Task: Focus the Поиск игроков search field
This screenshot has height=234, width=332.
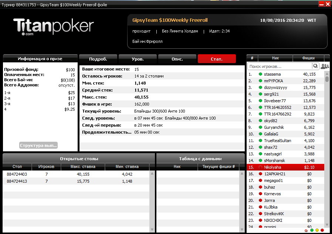Action: click(x=280, y=66)
